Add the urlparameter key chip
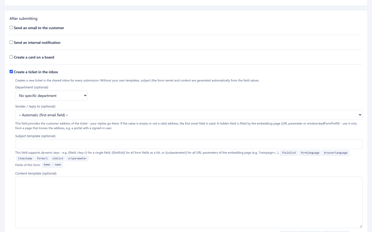 coord(77,159)
